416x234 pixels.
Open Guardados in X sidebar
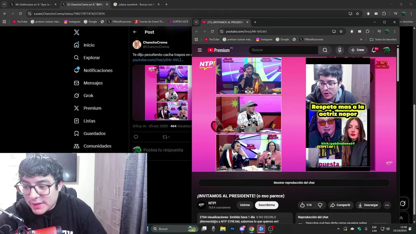pyautogui.click(x=90, y=134)
